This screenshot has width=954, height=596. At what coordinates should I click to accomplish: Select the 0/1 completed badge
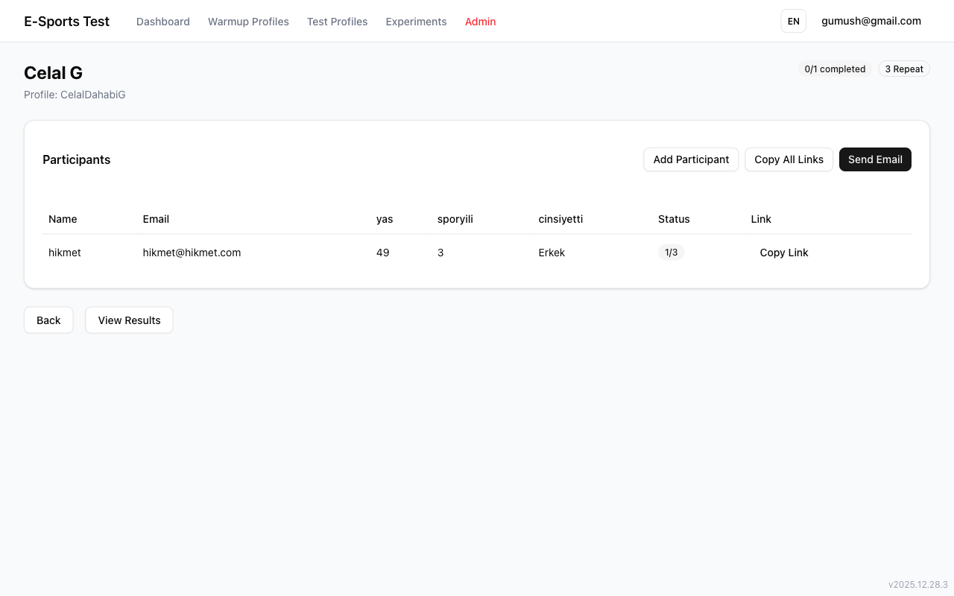coord(835,69)
